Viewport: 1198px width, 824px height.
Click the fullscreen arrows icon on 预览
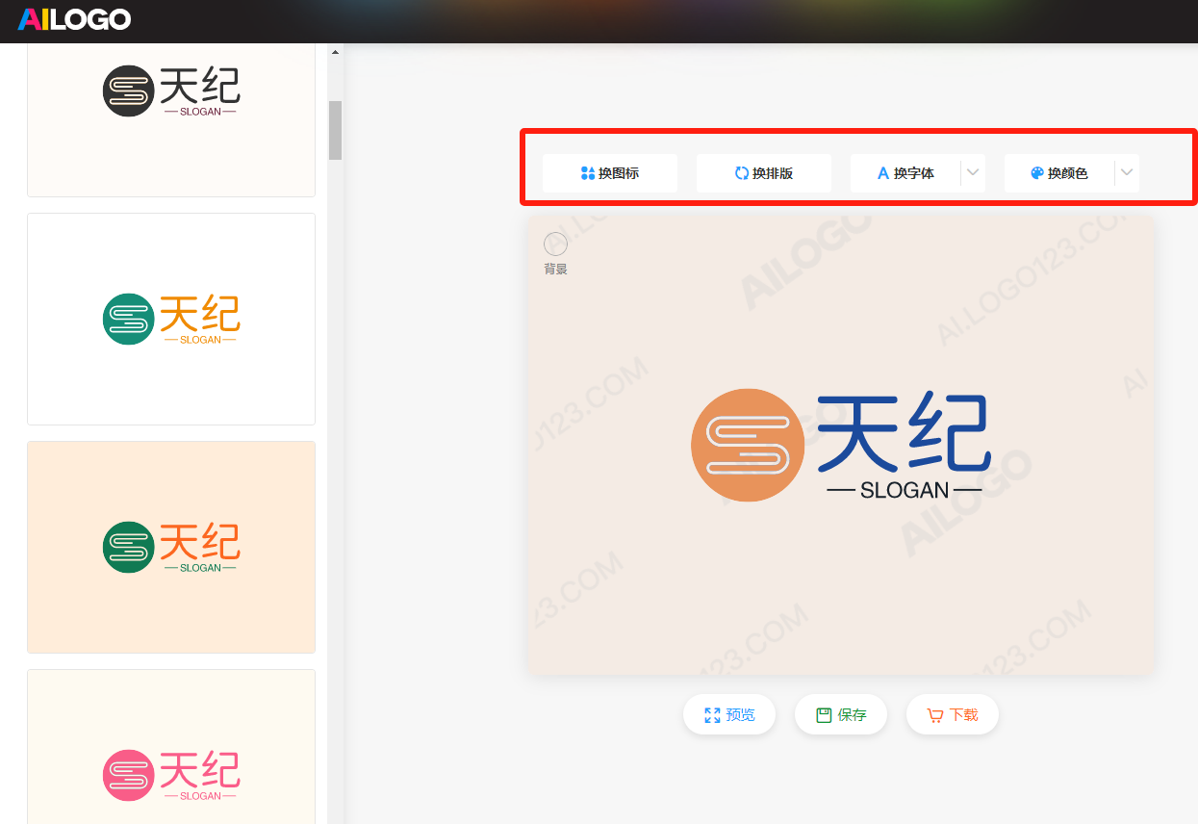pyautogui.click(x=711, y=714)
